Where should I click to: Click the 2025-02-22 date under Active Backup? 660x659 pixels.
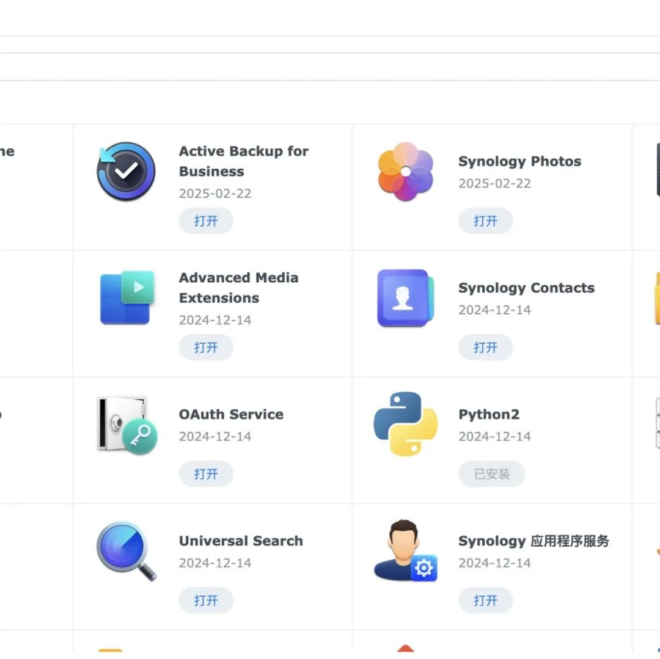pyautogui.click(x=215, y=194)
